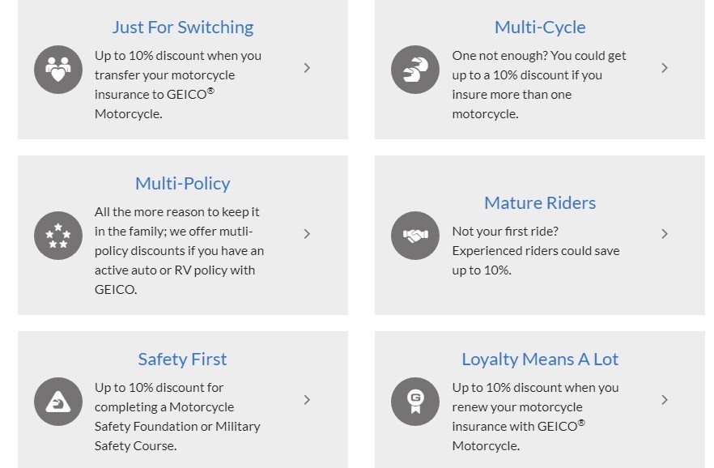
Task: Expand the Multi-Cycle chevron arrow
Action: coord(665,68)
